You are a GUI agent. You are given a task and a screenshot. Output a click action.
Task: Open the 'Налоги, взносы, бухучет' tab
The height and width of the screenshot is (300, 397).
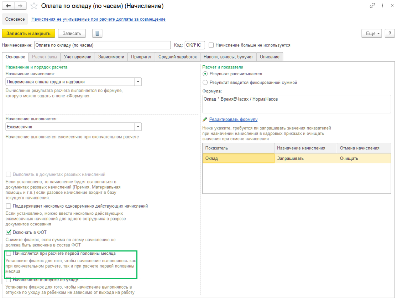click(228, 57)
